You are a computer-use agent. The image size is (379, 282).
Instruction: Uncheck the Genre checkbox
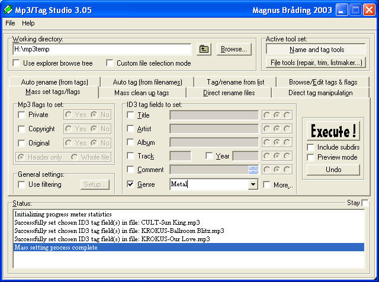click(x=131, y=184)
